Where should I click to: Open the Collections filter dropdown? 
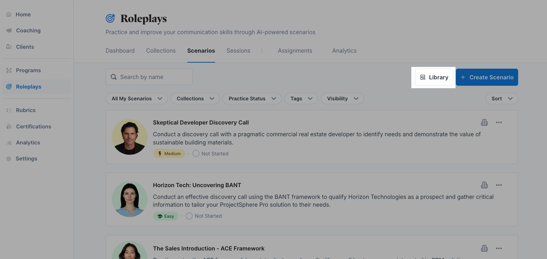(195, 99)
